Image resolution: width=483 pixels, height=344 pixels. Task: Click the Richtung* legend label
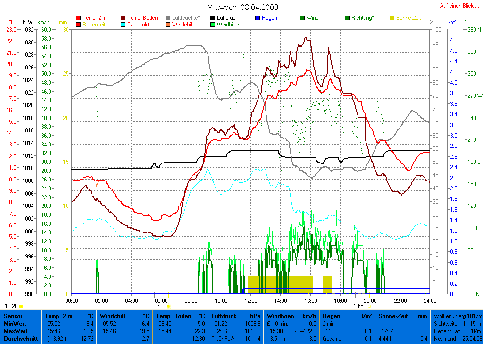tap(362, 18)
